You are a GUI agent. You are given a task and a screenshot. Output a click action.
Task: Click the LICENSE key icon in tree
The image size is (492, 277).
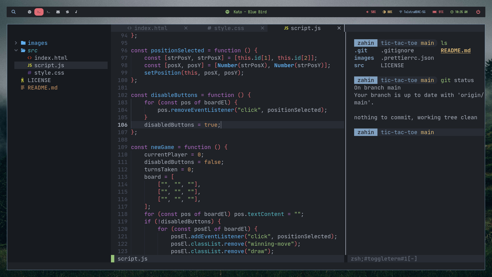click(23, 80)
